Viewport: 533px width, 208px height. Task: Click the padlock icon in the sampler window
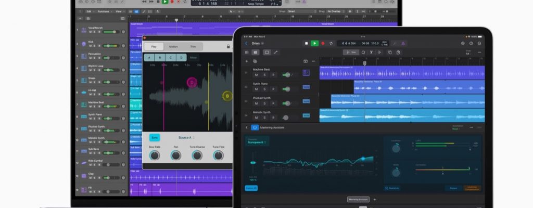click(228, 46)
